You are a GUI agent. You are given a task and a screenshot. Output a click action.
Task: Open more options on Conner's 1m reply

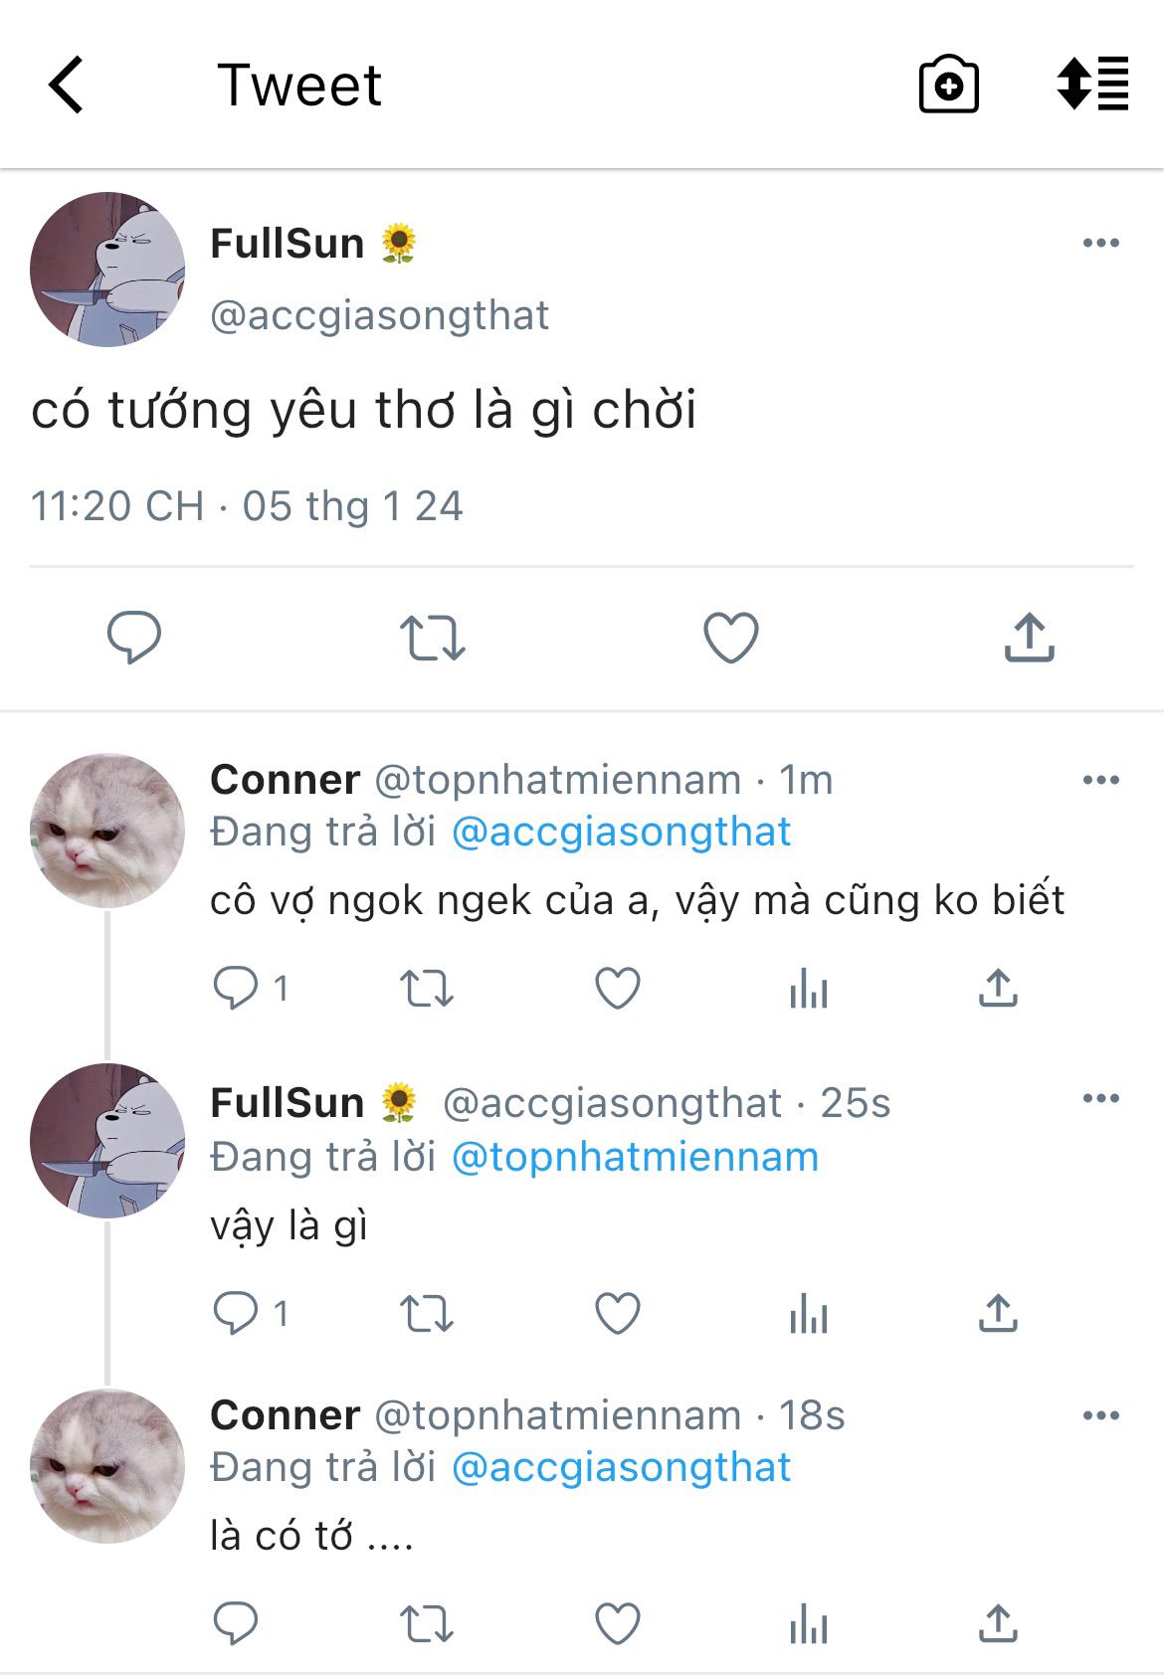tap(1100, 781)
